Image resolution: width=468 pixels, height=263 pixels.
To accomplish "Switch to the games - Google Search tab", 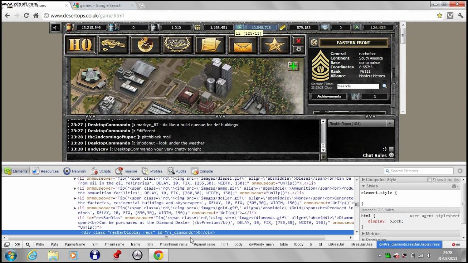I will 103,5.
